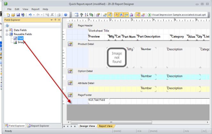The height and width of the screenshot is (134, 212).
Task: Expand the Data Fields tree node
Action: (x=7, y=30)
